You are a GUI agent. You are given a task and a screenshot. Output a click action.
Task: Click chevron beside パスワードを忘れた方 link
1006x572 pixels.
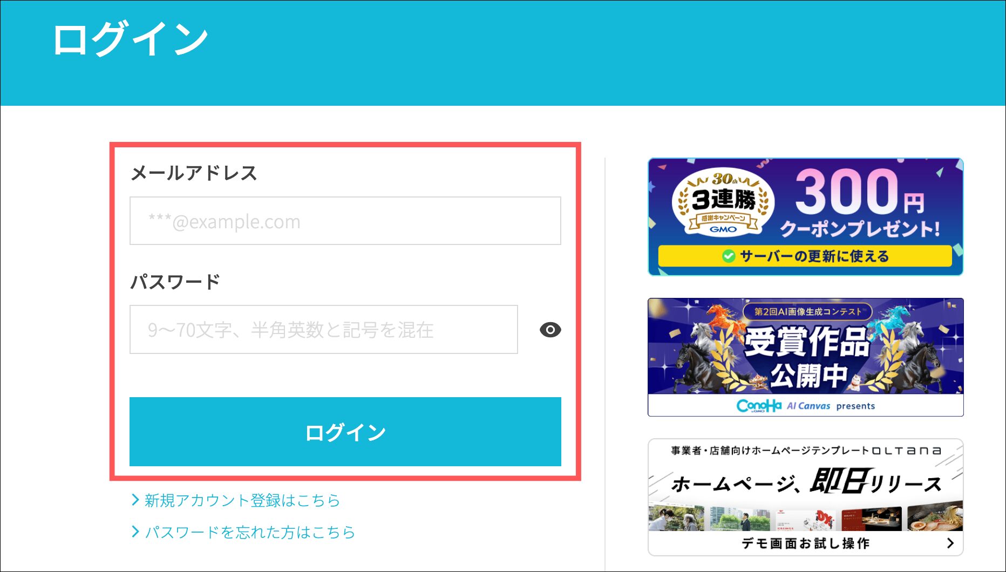click(135, 532)
